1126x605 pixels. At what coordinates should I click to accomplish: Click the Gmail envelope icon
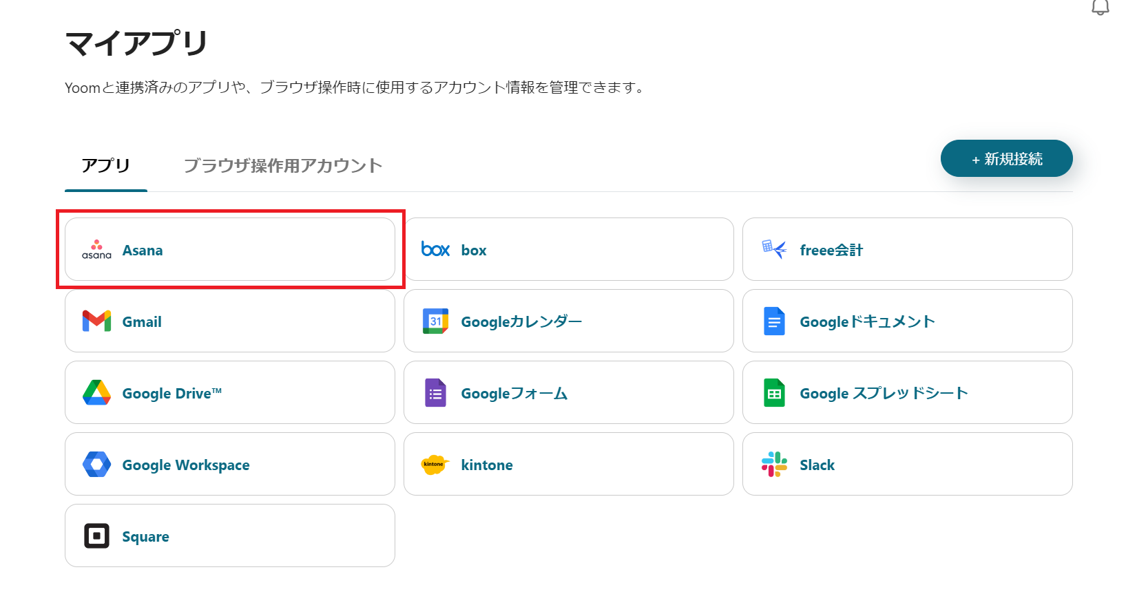click(x=96, y=321)
